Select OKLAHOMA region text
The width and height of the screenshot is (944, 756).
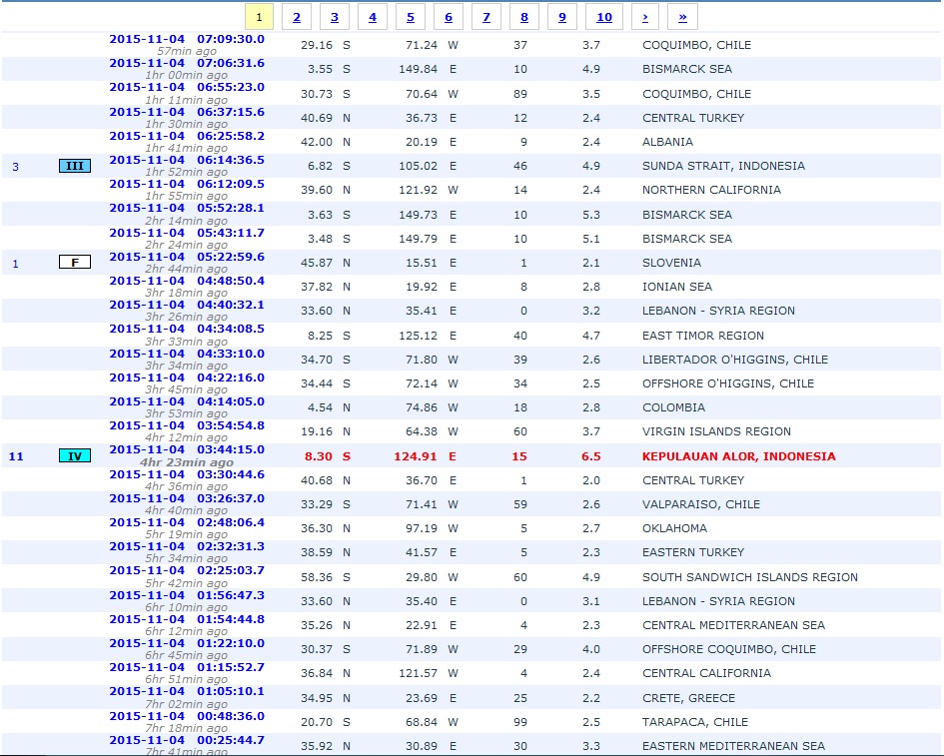click(674, 528)
